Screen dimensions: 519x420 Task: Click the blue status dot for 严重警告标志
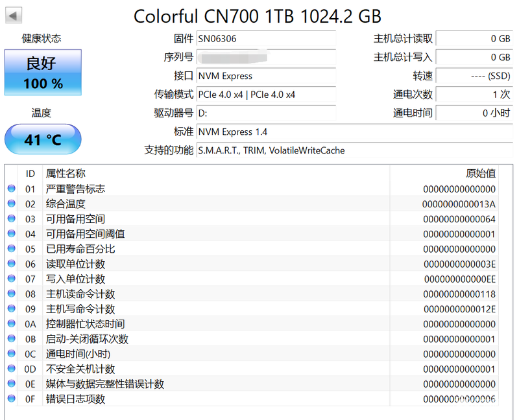pyautogui.click(x=11, y=189)
